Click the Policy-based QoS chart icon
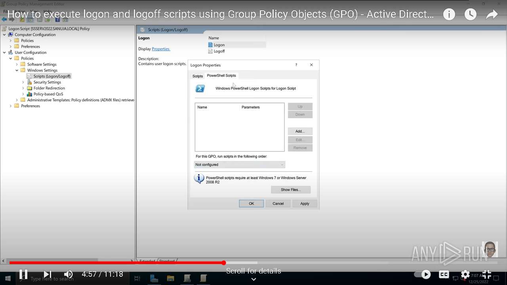507x285 pixels. point(29,94)
